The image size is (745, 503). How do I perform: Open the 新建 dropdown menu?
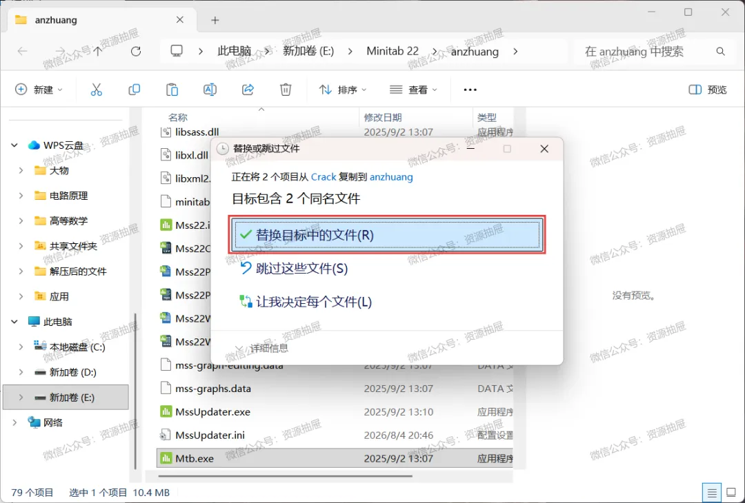click(39, 90)
